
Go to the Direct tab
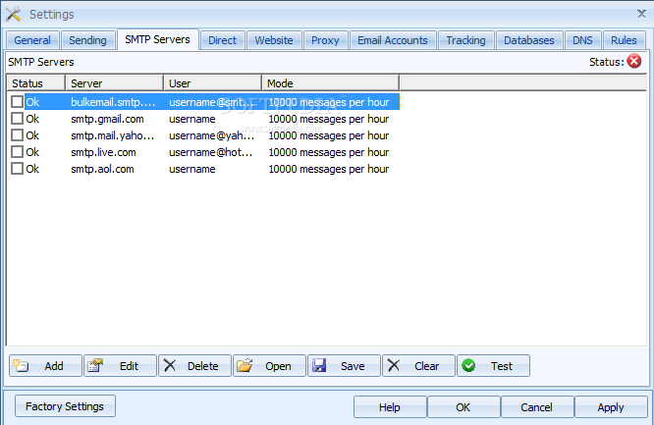pos(222,40)
